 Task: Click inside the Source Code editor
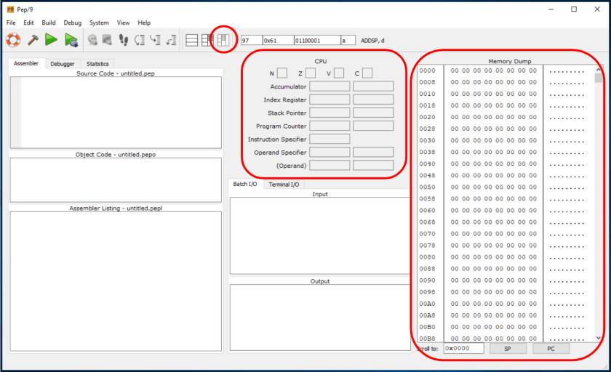pyautogui.click(x=120, y=113)
